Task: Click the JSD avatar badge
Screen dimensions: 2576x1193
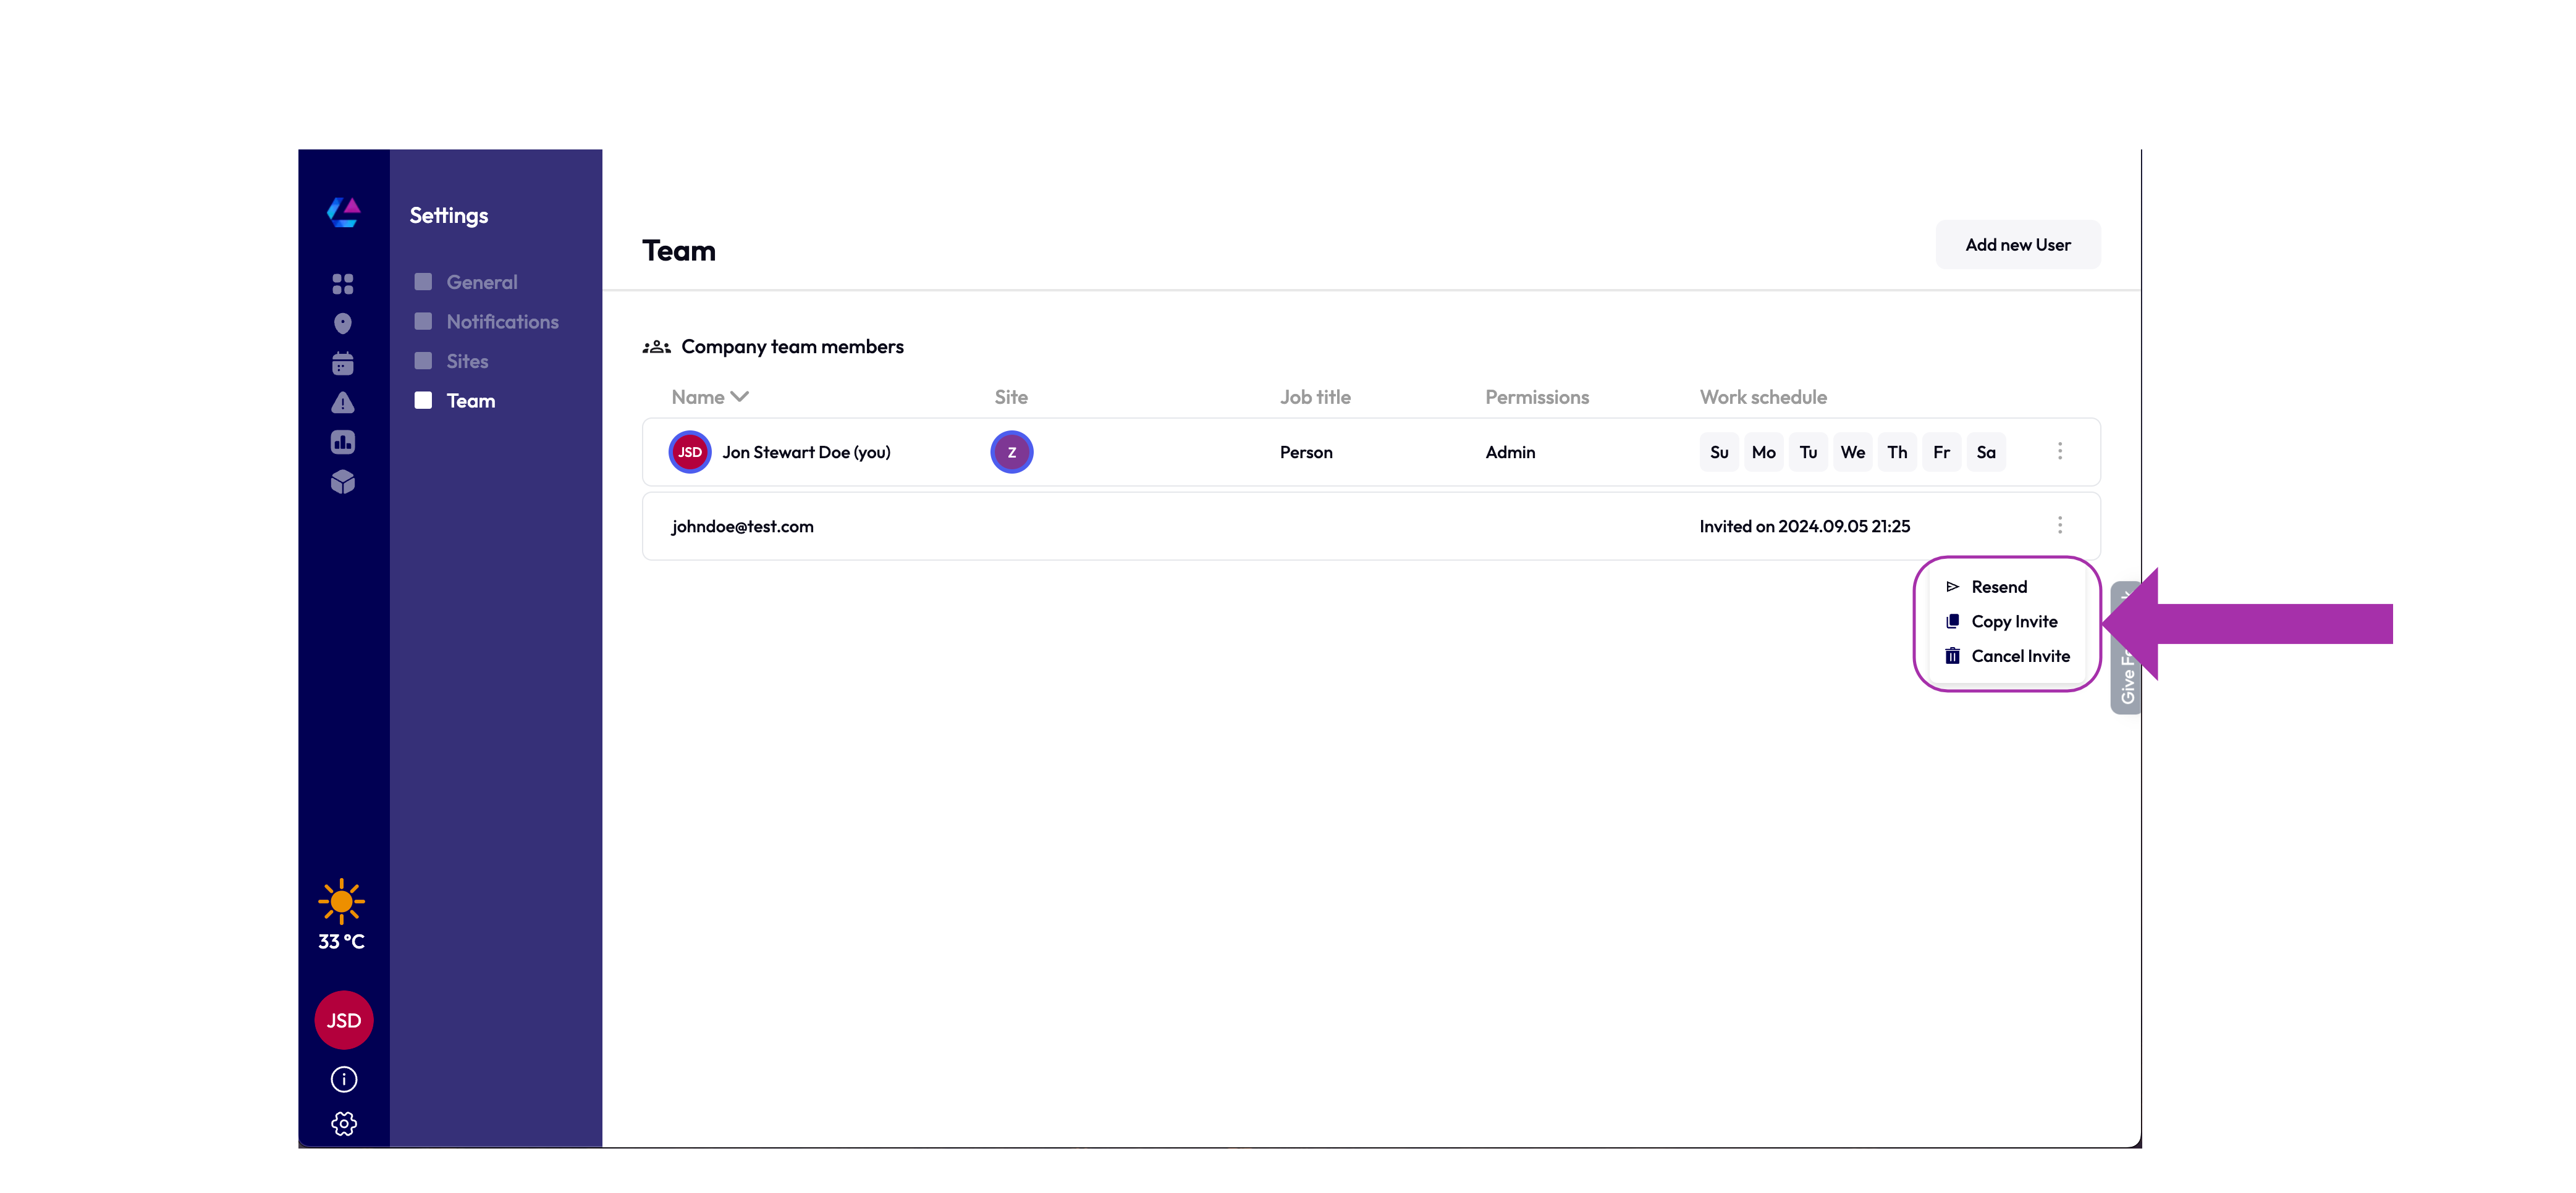Action: click(x=343, y=1020)
